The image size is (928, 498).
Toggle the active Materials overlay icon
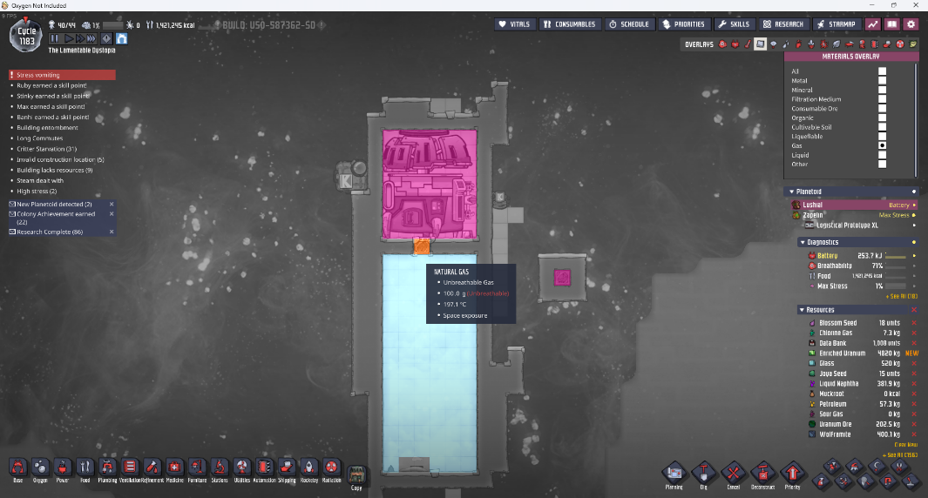761,44
